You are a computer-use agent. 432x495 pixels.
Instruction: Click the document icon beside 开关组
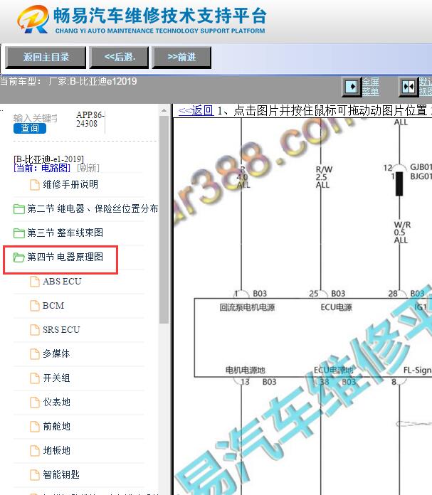tap(35, 378)
